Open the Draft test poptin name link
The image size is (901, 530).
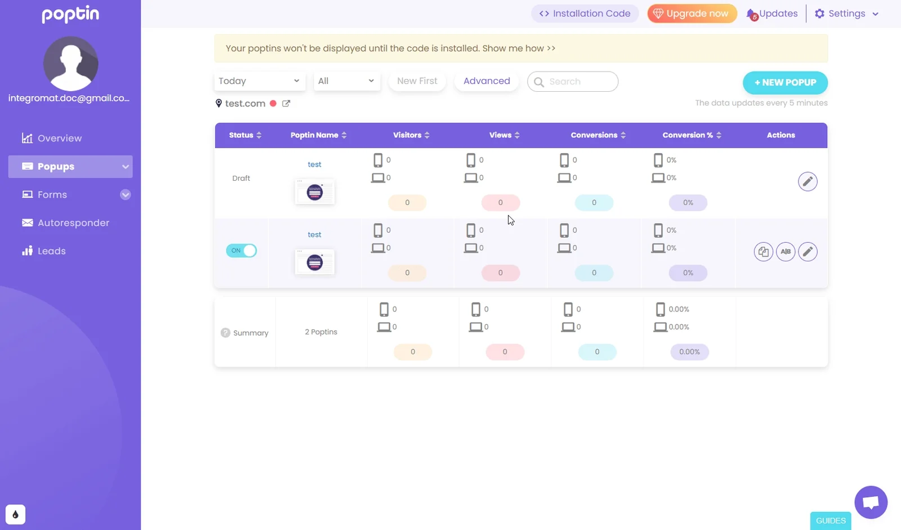point(314,164)
